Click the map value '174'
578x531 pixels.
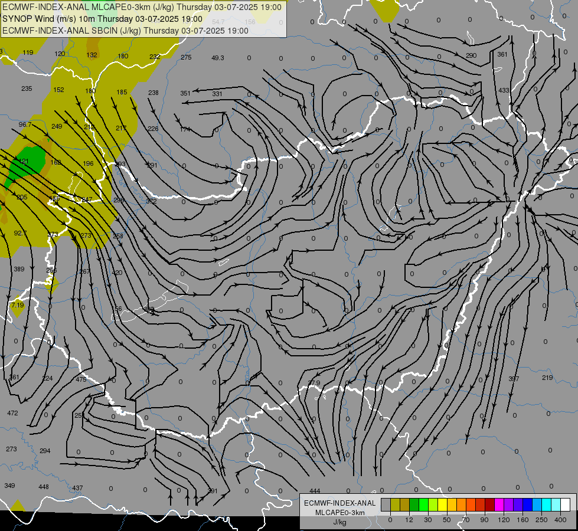pyautogui.click(x=185, y=129)
